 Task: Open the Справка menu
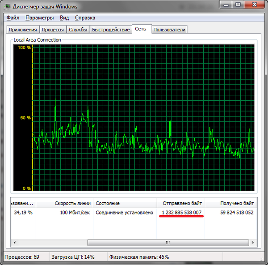pos(85,18)
